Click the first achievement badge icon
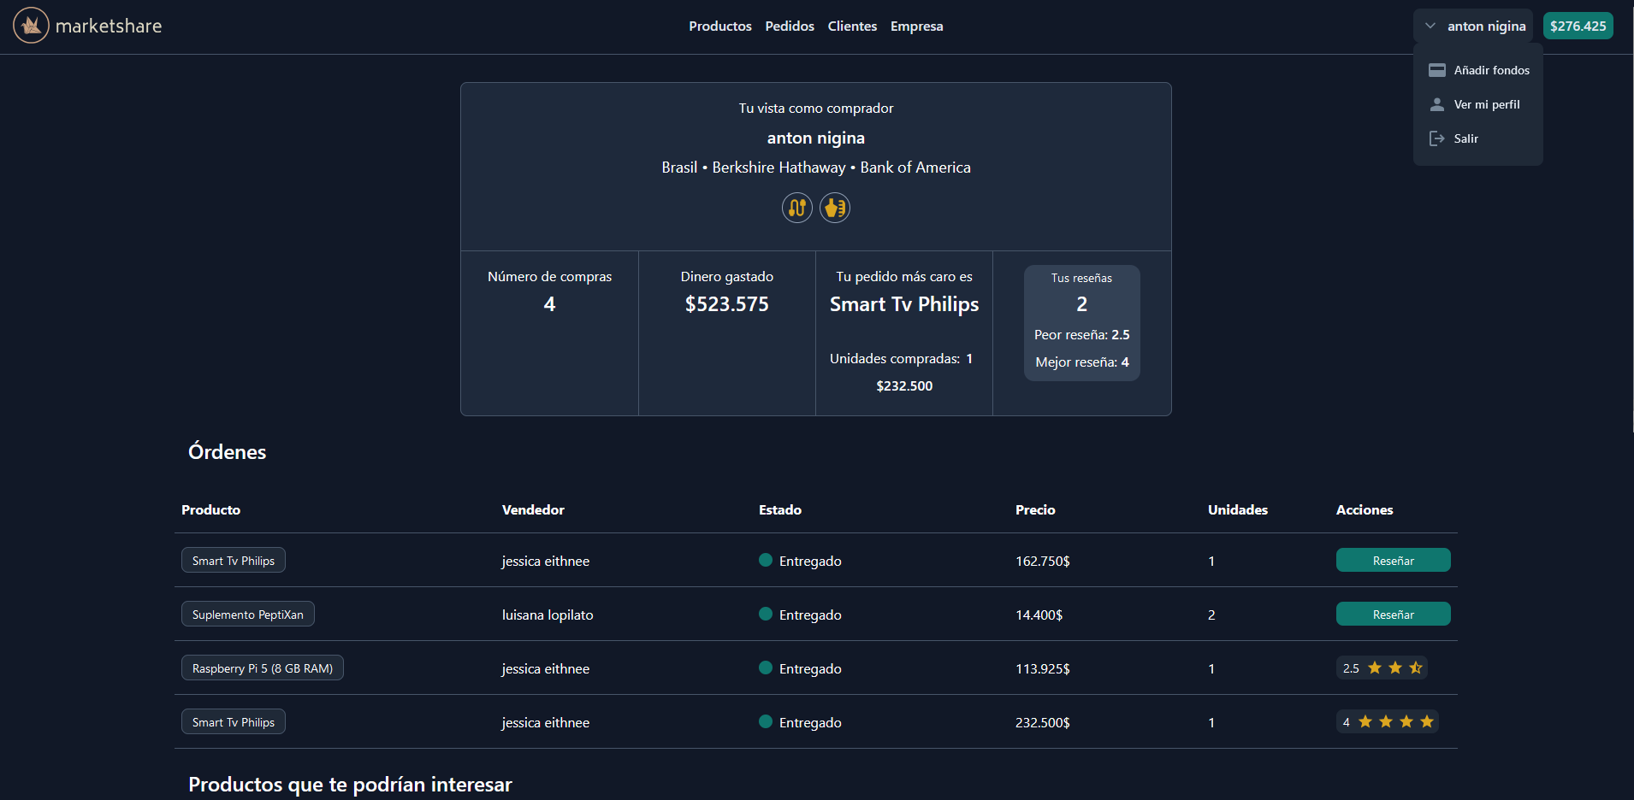Screen dimensions: 1634x800 pos(797,208)
